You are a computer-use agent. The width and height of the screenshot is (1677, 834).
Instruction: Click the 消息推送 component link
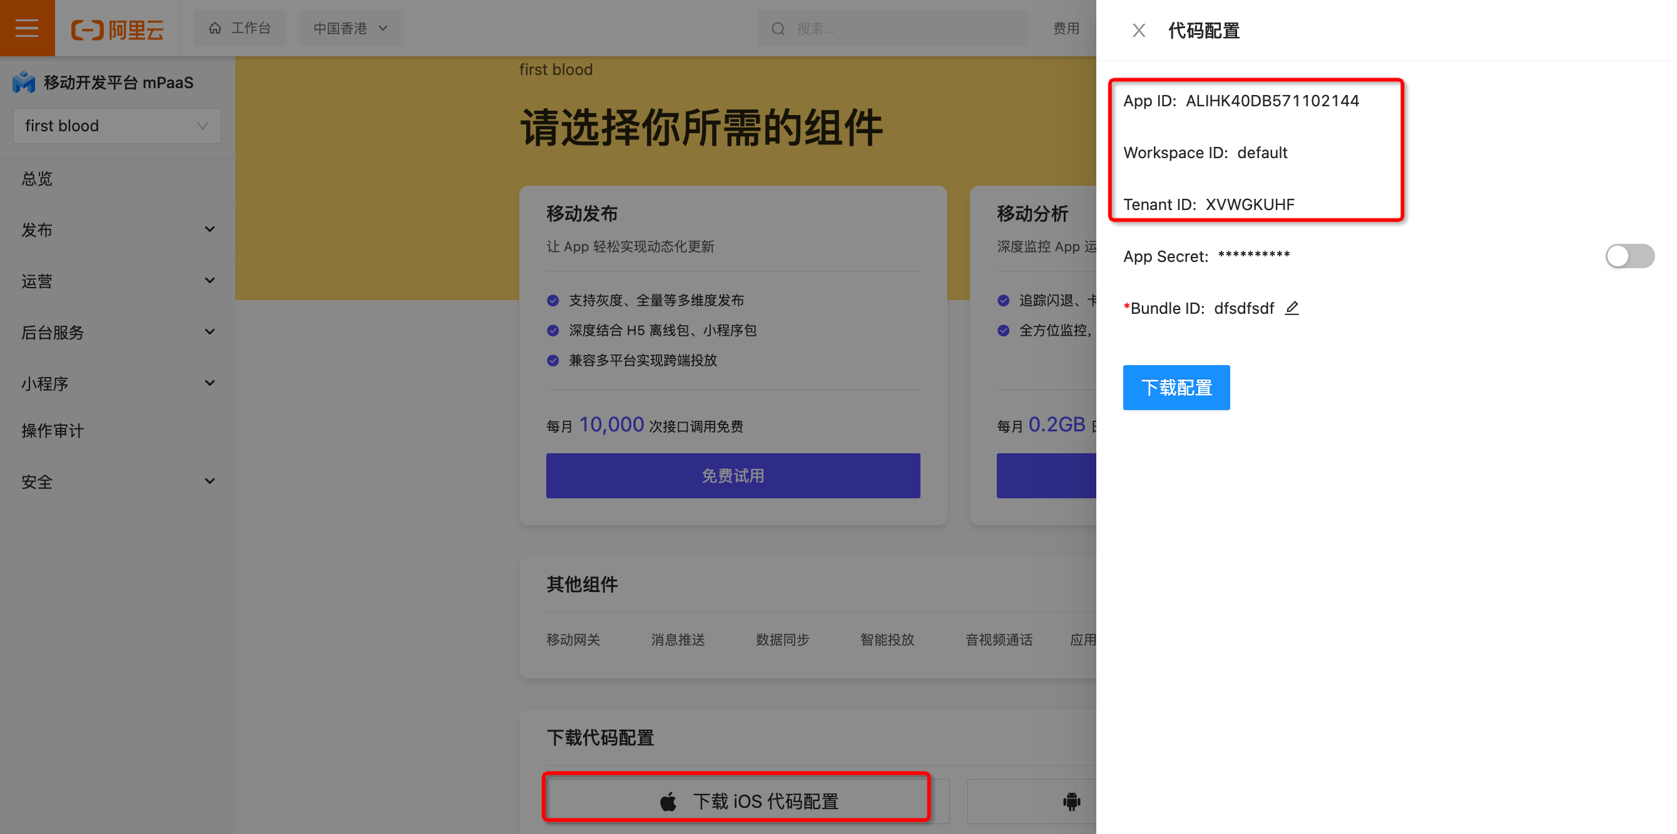pyautogui.click(x=678, y=640)
